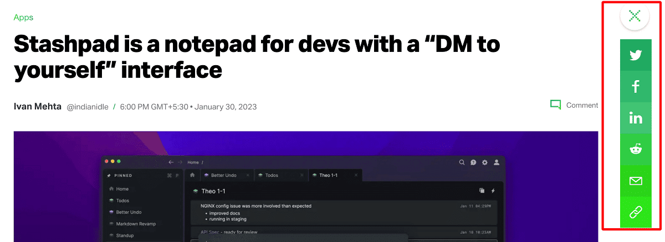
Task: Open author Ivan Mehta's profile
Action: click(x=38, y=106)
